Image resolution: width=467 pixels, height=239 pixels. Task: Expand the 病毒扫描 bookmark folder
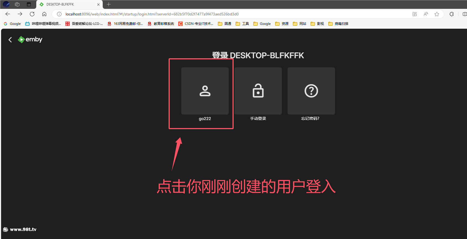click(338, 24)
